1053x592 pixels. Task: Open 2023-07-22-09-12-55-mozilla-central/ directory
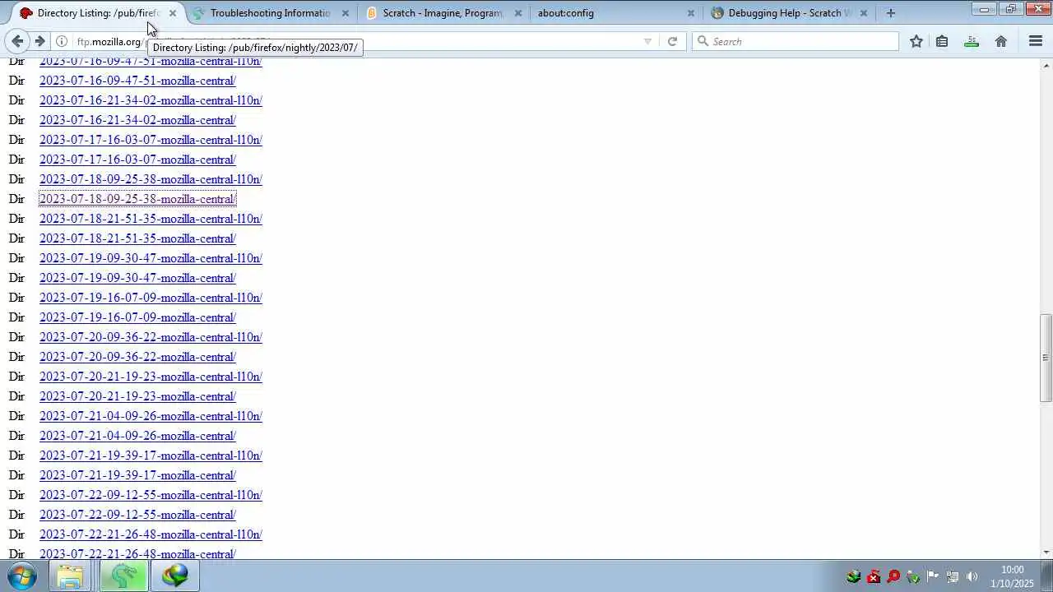pyautogui.click(x=137, y=515)
